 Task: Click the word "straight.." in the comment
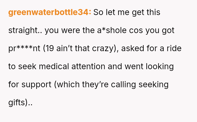pos(25,30)
